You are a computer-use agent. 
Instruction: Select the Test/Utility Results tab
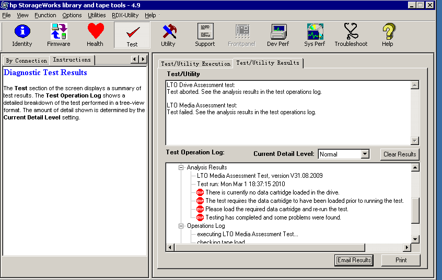coord(268,63)
